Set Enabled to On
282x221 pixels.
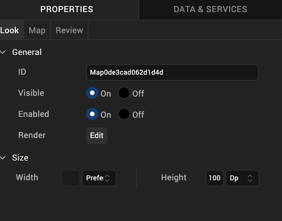92,114
